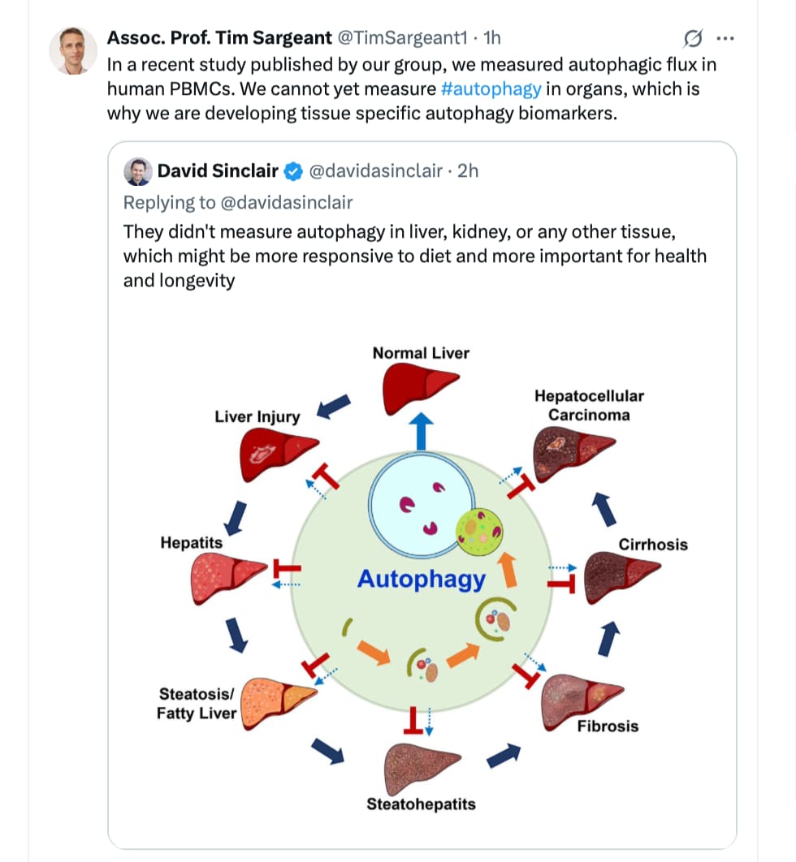The height and width of the screenshot is (862, 796).
Task: Click the Hepatocellular Carcinoma liver image
Action: tap(573, 454)
